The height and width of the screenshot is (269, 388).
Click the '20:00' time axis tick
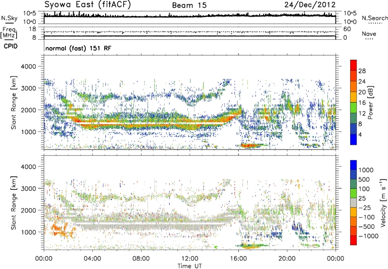point(287,259)
